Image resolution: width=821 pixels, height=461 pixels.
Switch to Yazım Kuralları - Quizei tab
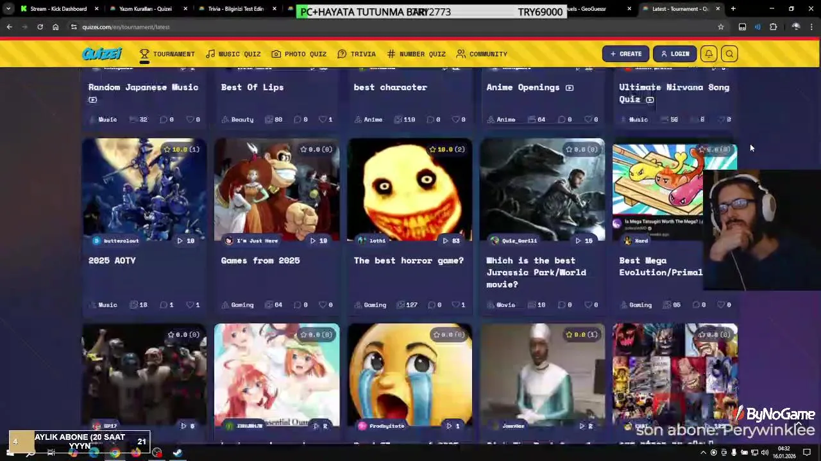coord(146,9)
